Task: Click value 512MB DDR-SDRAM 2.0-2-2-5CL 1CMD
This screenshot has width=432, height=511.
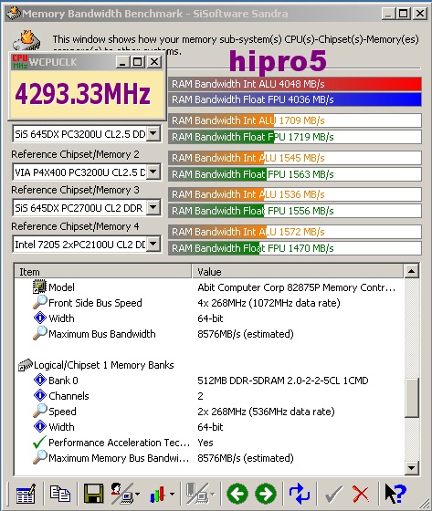Action: [283, 381]
